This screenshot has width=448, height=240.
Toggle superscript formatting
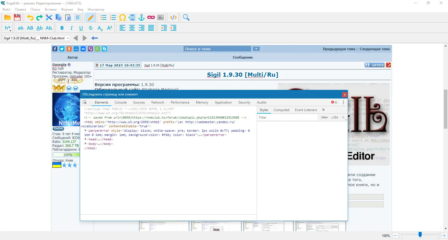click(109, 28)
